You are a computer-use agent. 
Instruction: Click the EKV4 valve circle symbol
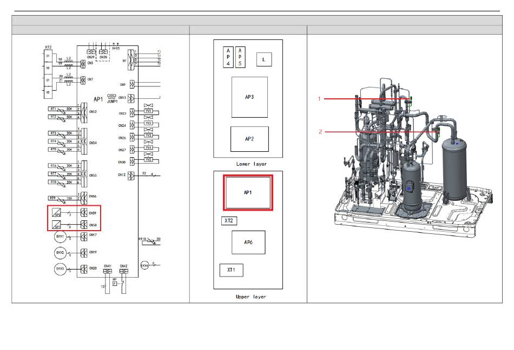144,265
